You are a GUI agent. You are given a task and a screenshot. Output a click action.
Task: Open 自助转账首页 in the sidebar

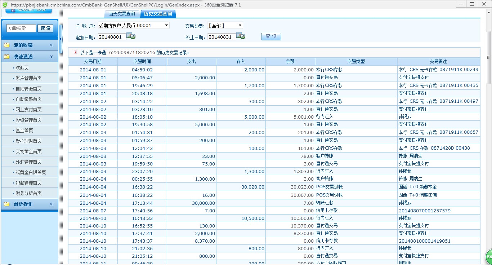[x=28, y=89]
